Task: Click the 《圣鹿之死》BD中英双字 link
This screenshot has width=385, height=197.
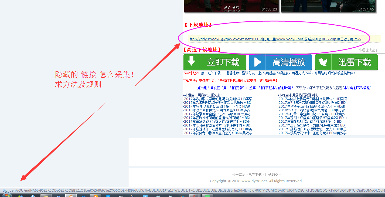Action: [218, 133]
